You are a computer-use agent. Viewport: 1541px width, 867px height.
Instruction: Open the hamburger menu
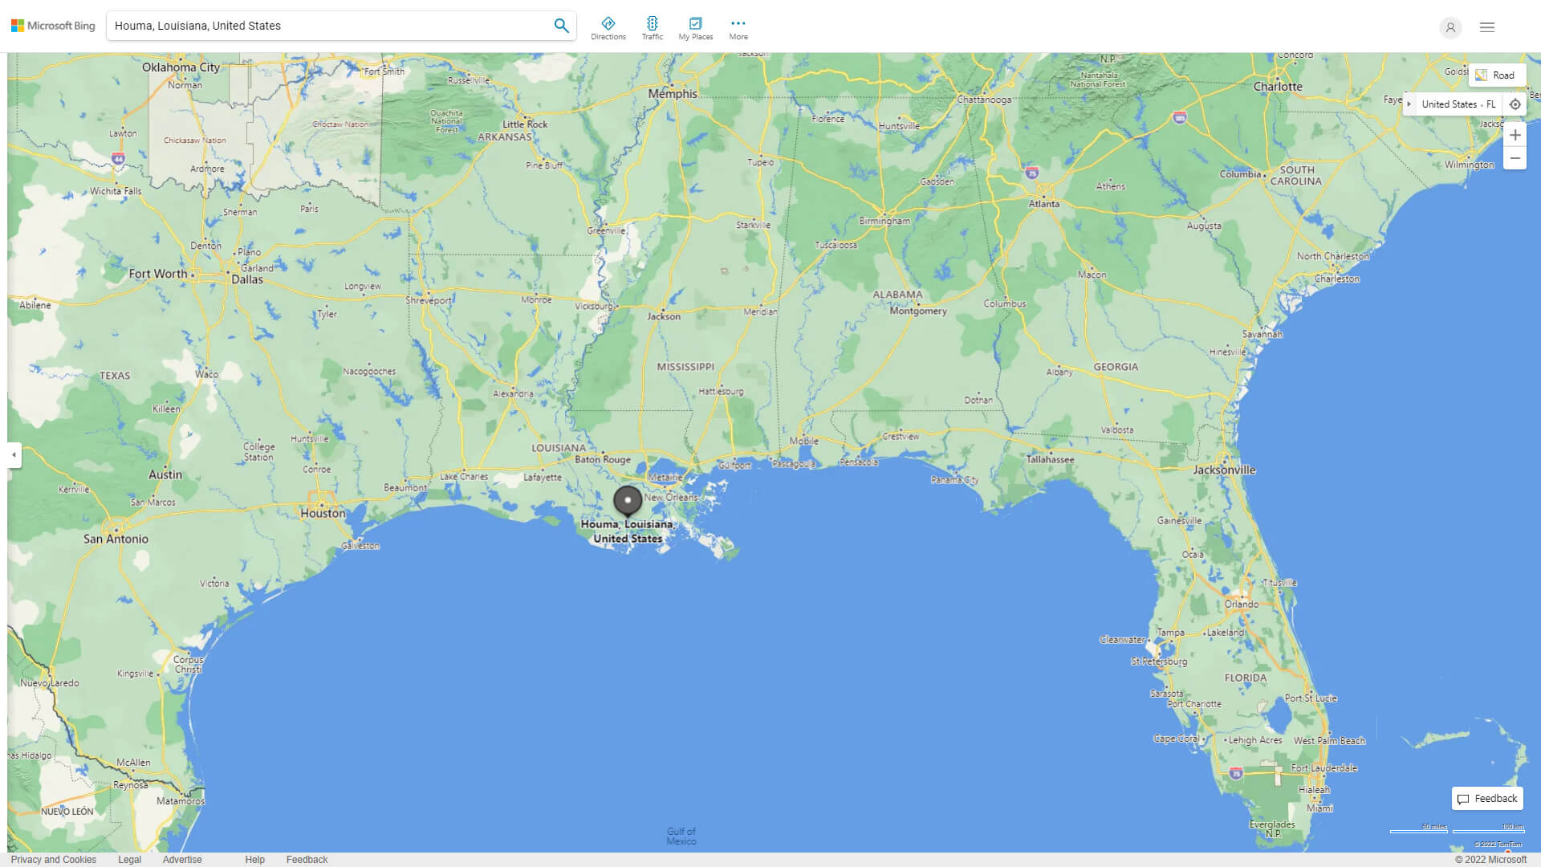click(1486, 26)
